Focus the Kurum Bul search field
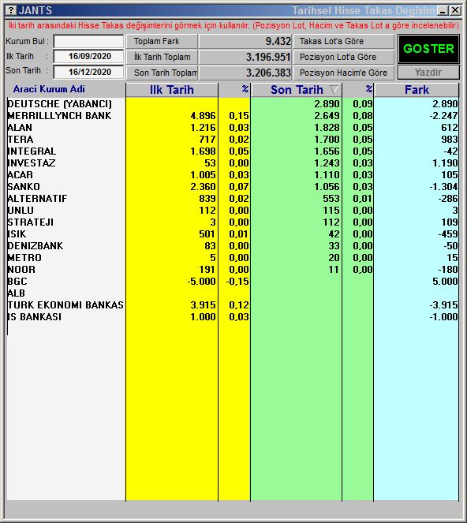Screen dimensions: 467x523 pos(88,41)
